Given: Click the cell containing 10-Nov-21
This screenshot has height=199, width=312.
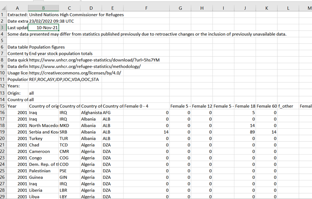Looking at the screenshot, I should click(44, 28).
